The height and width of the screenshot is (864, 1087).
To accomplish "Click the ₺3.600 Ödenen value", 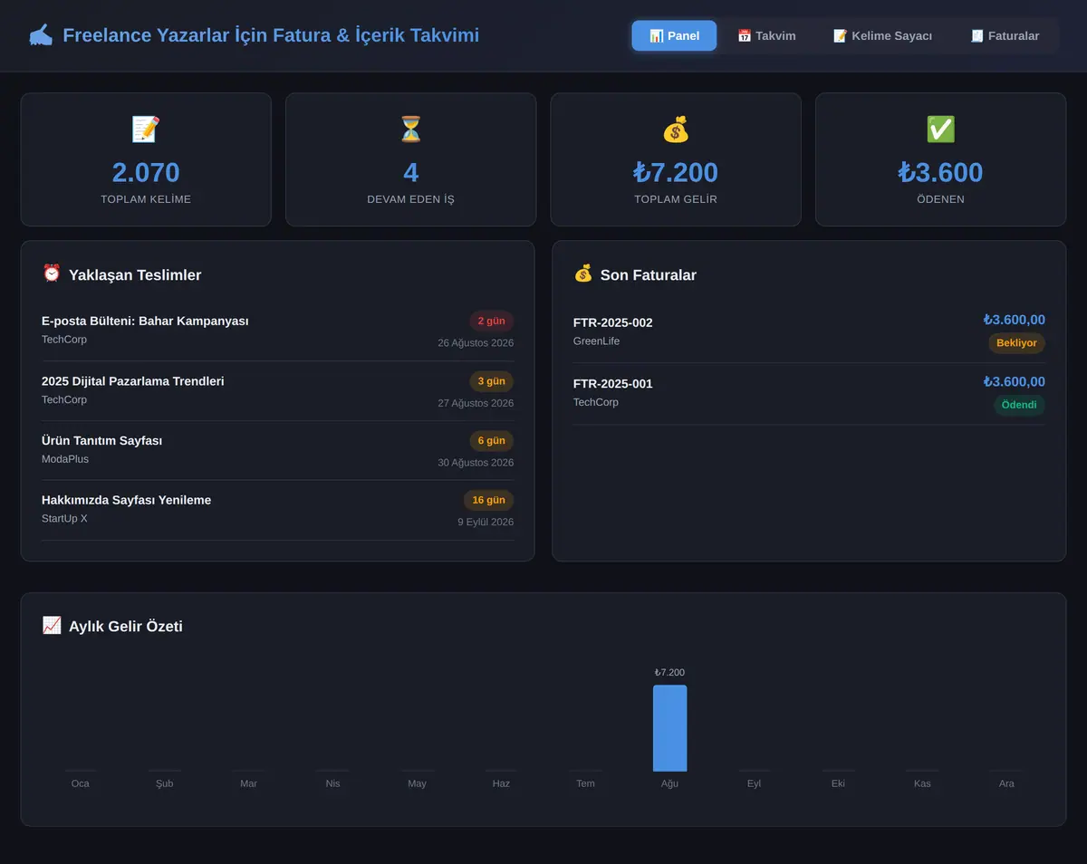I will [940, 172].
